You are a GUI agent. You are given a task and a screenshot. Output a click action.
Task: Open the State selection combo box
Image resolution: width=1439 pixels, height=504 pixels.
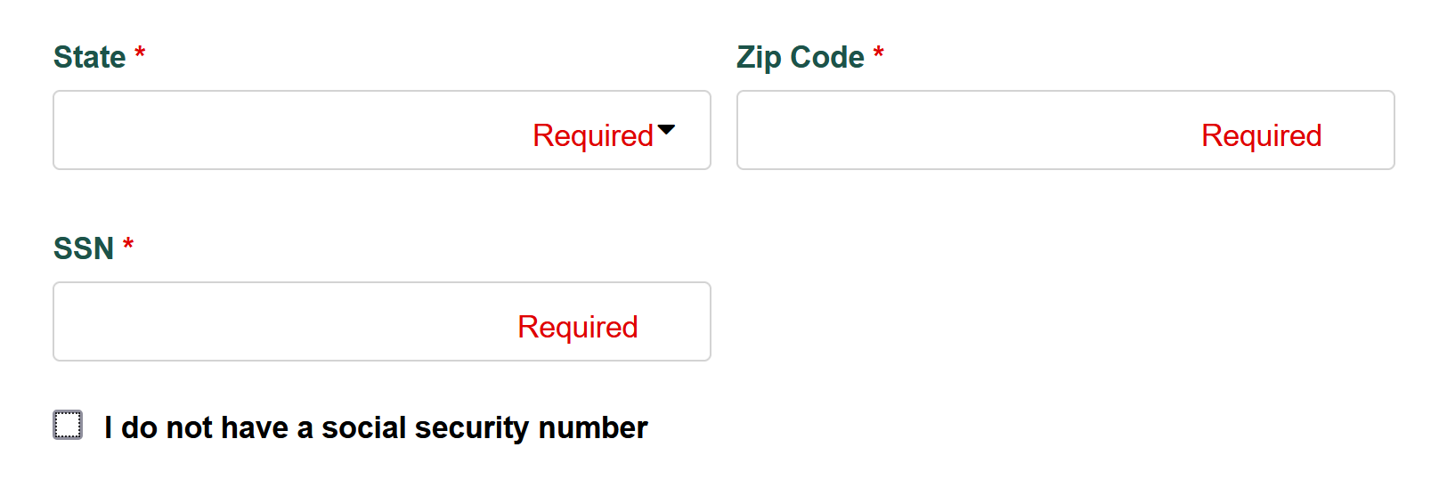tap(381, 130)
